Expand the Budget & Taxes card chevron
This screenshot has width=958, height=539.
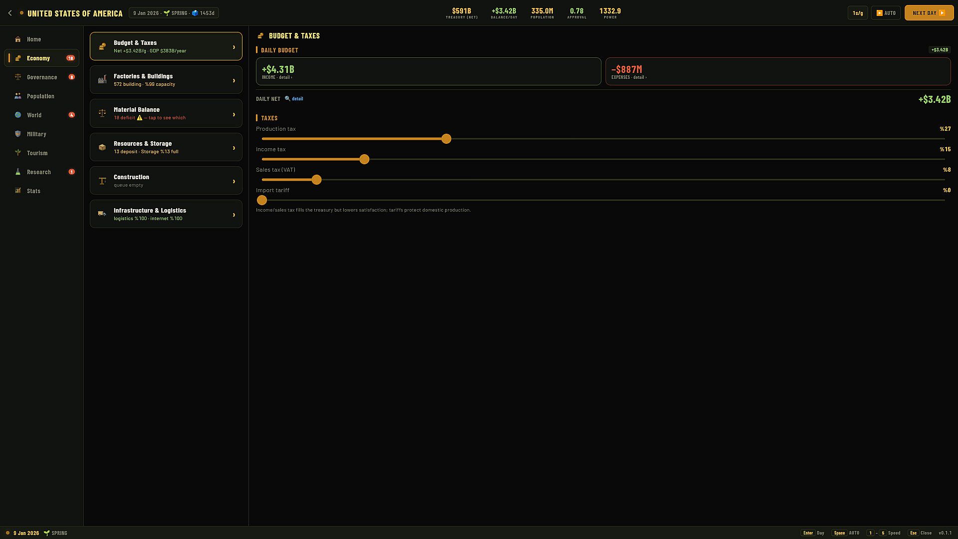click(234, 47)
